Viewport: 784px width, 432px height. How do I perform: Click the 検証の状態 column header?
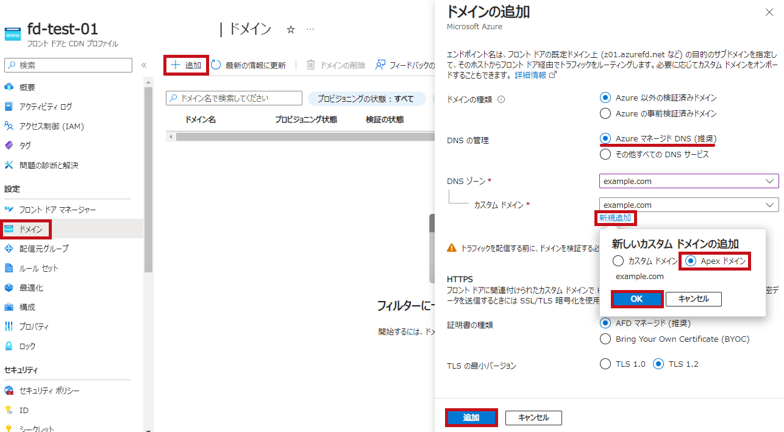385,120
